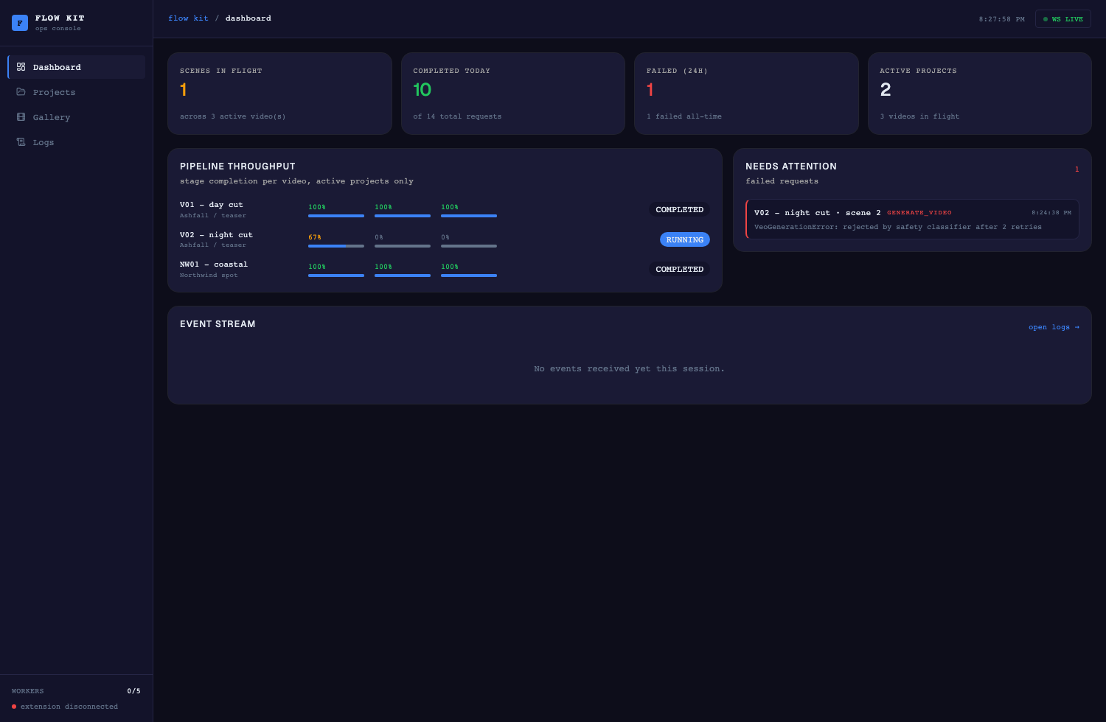Open the Completed Today stat card
The height and width of the screenshot is (722, 1106).
coord(513,94)
